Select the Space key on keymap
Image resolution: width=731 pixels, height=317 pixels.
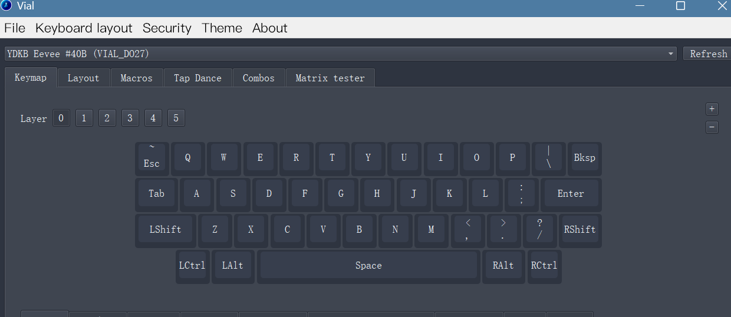368,266
